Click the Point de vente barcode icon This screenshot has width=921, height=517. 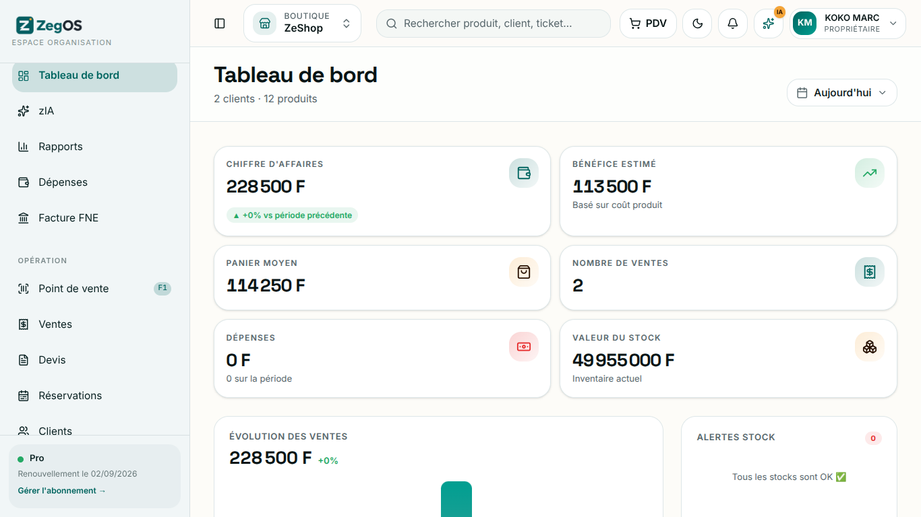(x=24, y=289)
